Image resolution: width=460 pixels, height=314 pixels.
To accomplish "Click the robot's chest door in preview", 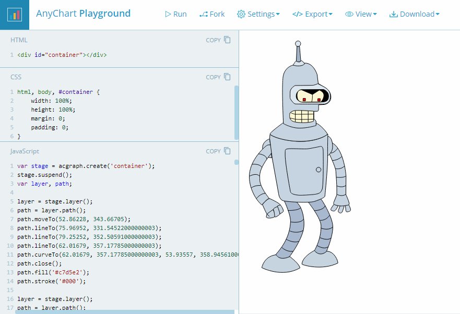I will (x=305, y=172).
